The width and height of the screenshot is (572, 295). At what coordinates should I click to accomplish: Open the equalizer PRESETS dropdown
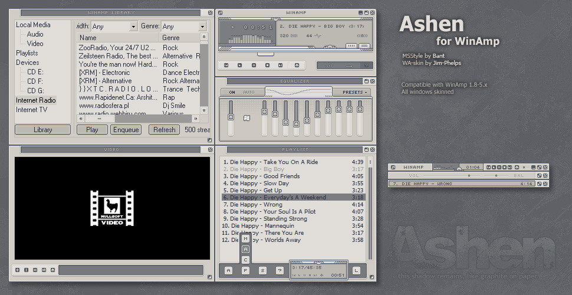[x=354, y=93]
